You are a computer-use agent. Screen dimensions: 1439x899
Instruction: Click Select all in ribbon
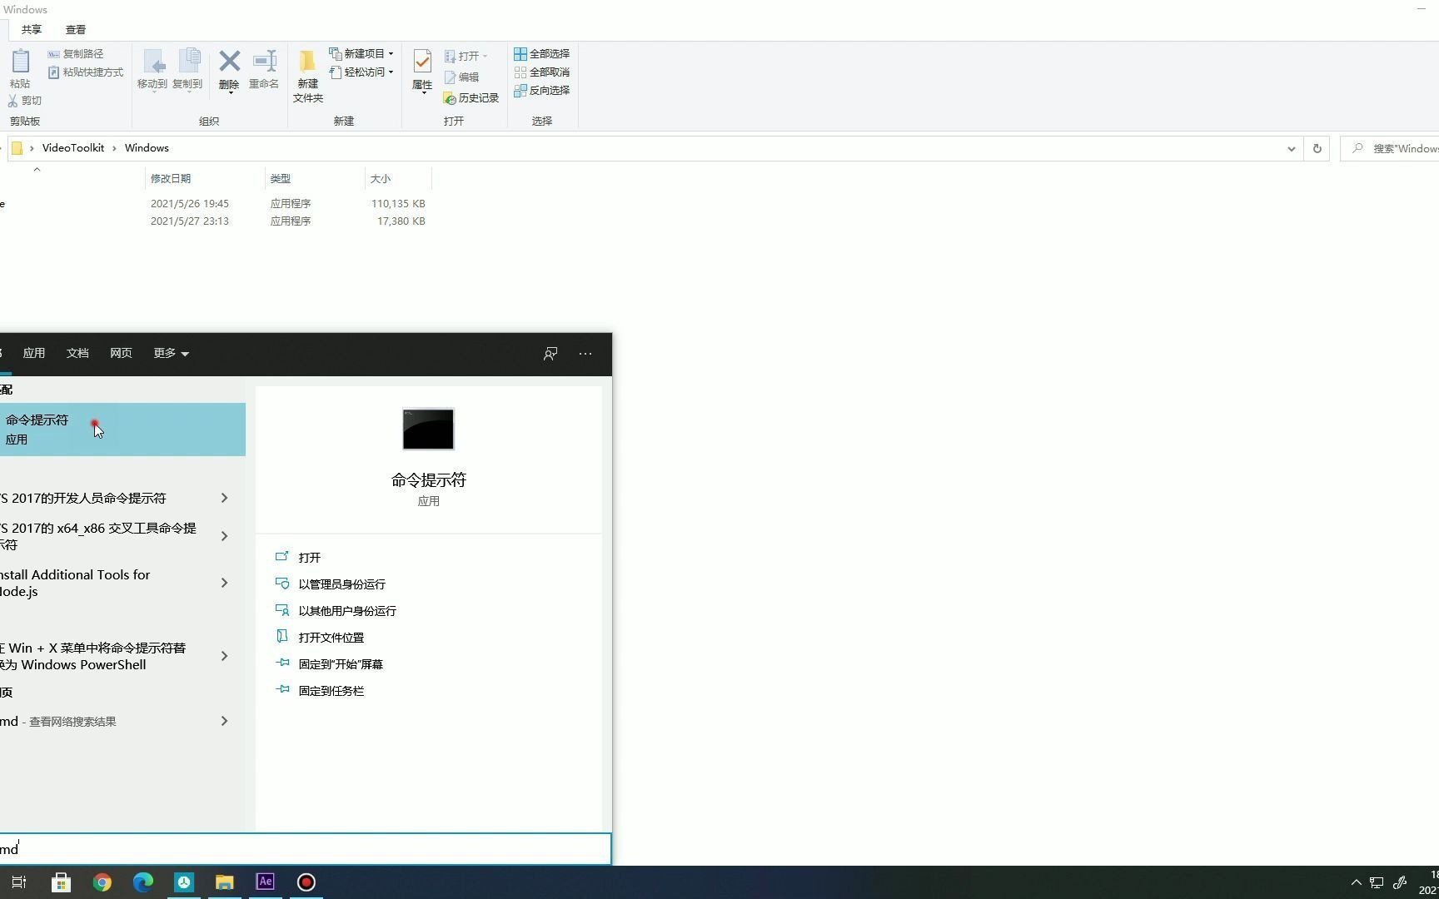coord(542,54)
